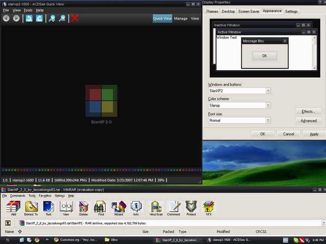Click OK in Display Properties dialog

263,134
